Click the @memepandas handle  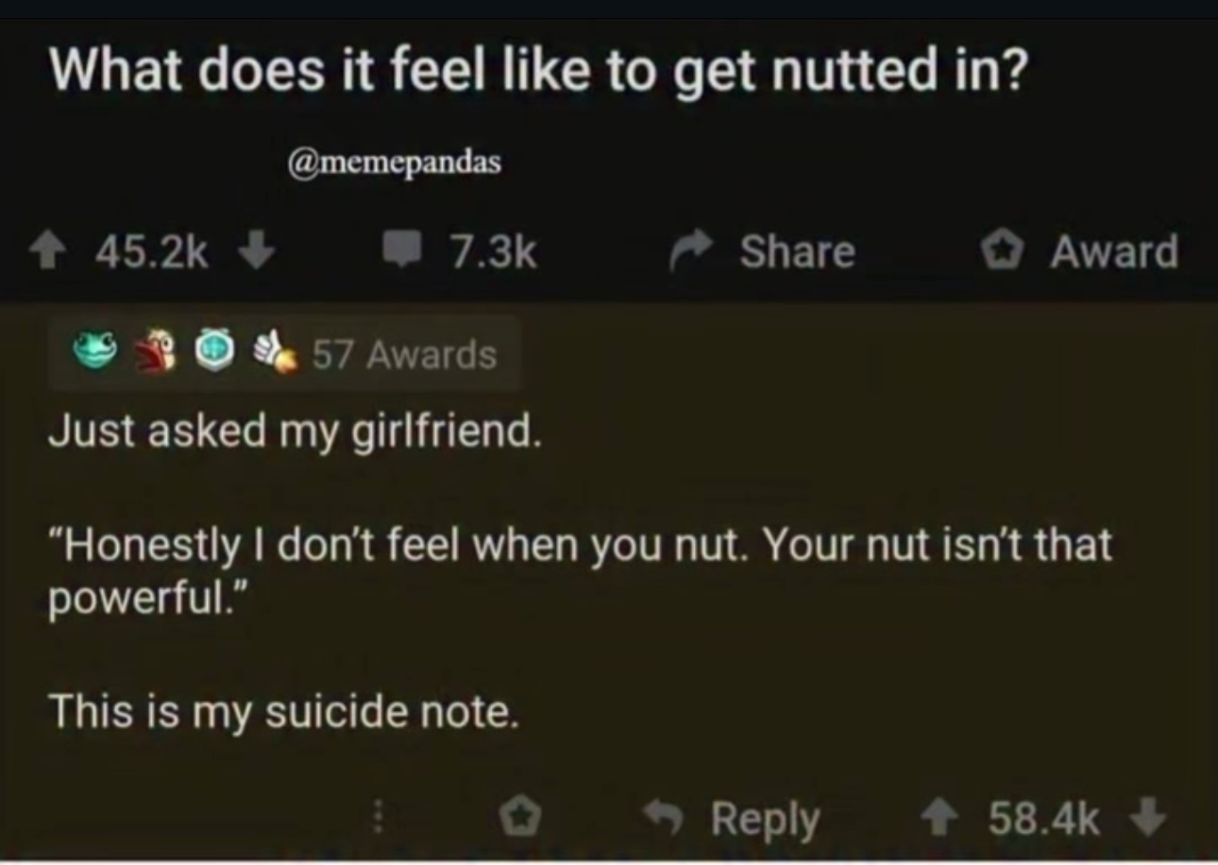coord(393,163)
